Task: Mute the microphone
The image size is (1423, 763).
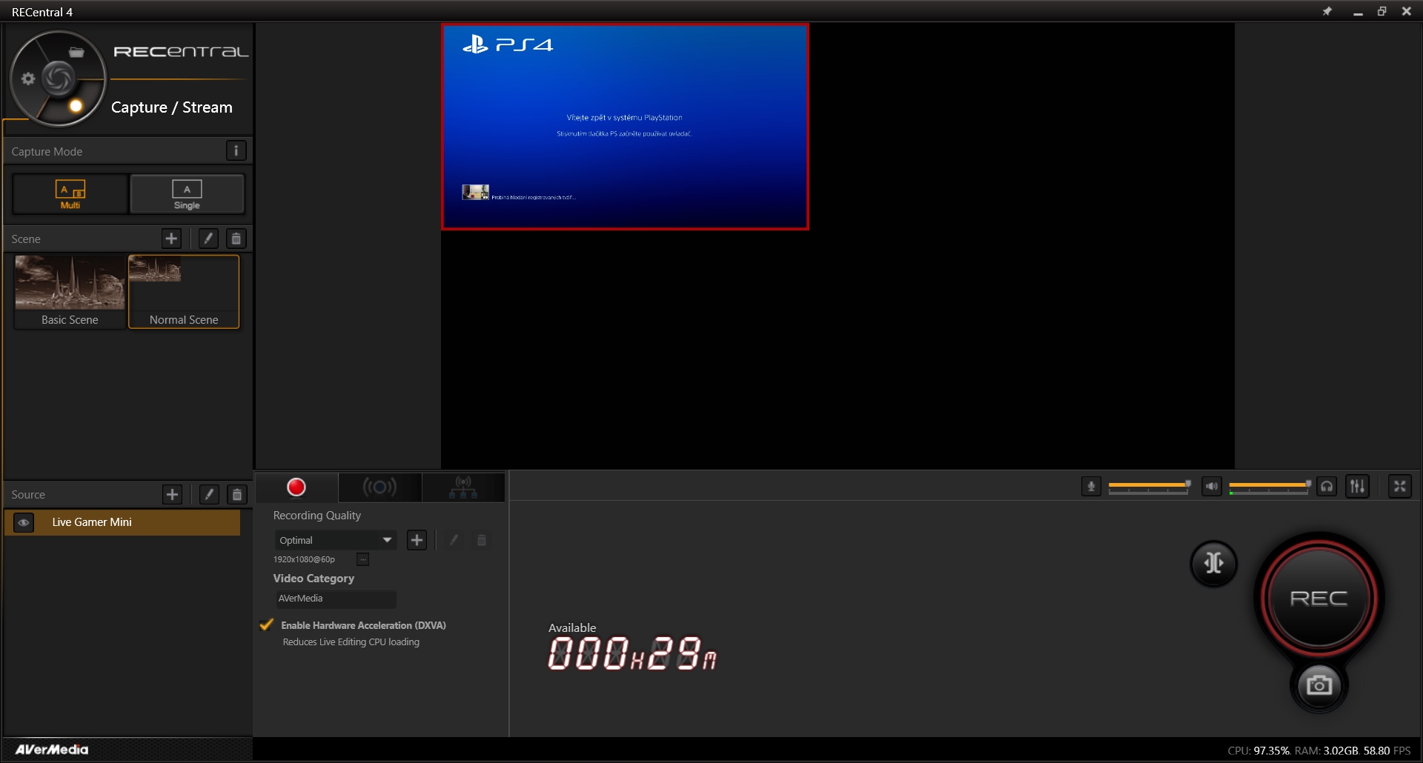Action: [1091, 487]
